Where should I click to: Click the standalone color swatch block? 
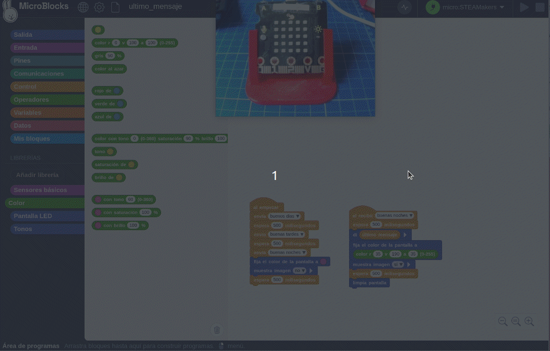click(98, 30)
